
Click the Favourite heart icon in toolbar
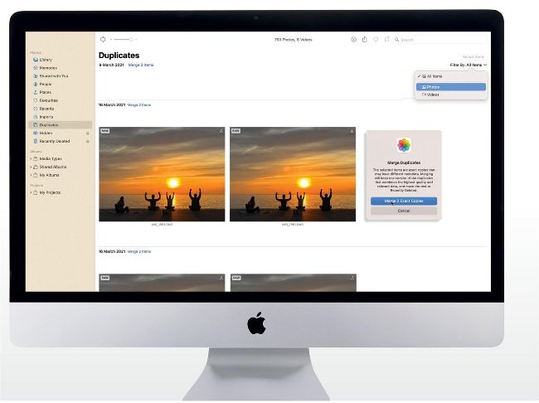(x=375, y=39)
